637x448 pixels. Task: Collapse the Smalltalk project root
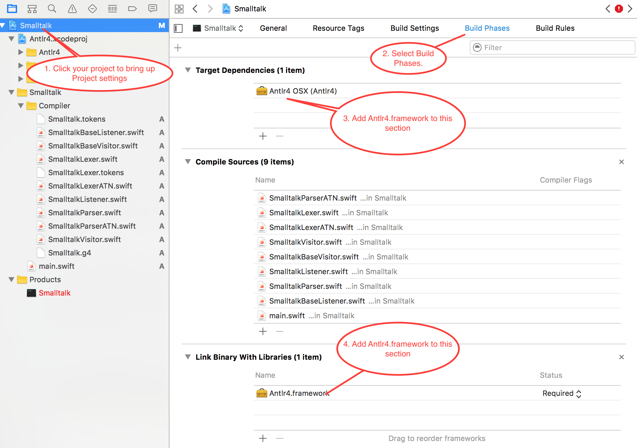click(x=3, y=25)
